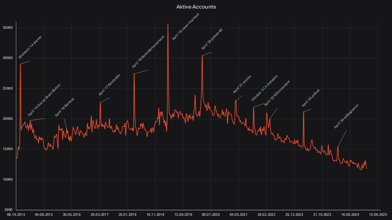Image resolution: width=392 pixels, height=220 pixels.
Task: Click the 08.10.2014 x-axis date label
Action: click(x=16, y=215)
